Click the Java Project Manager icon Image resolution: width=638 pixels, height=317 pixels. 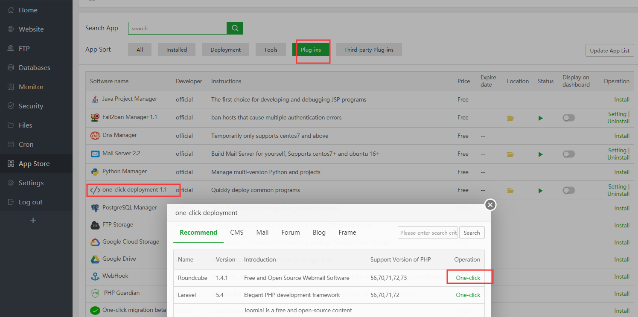95,99
